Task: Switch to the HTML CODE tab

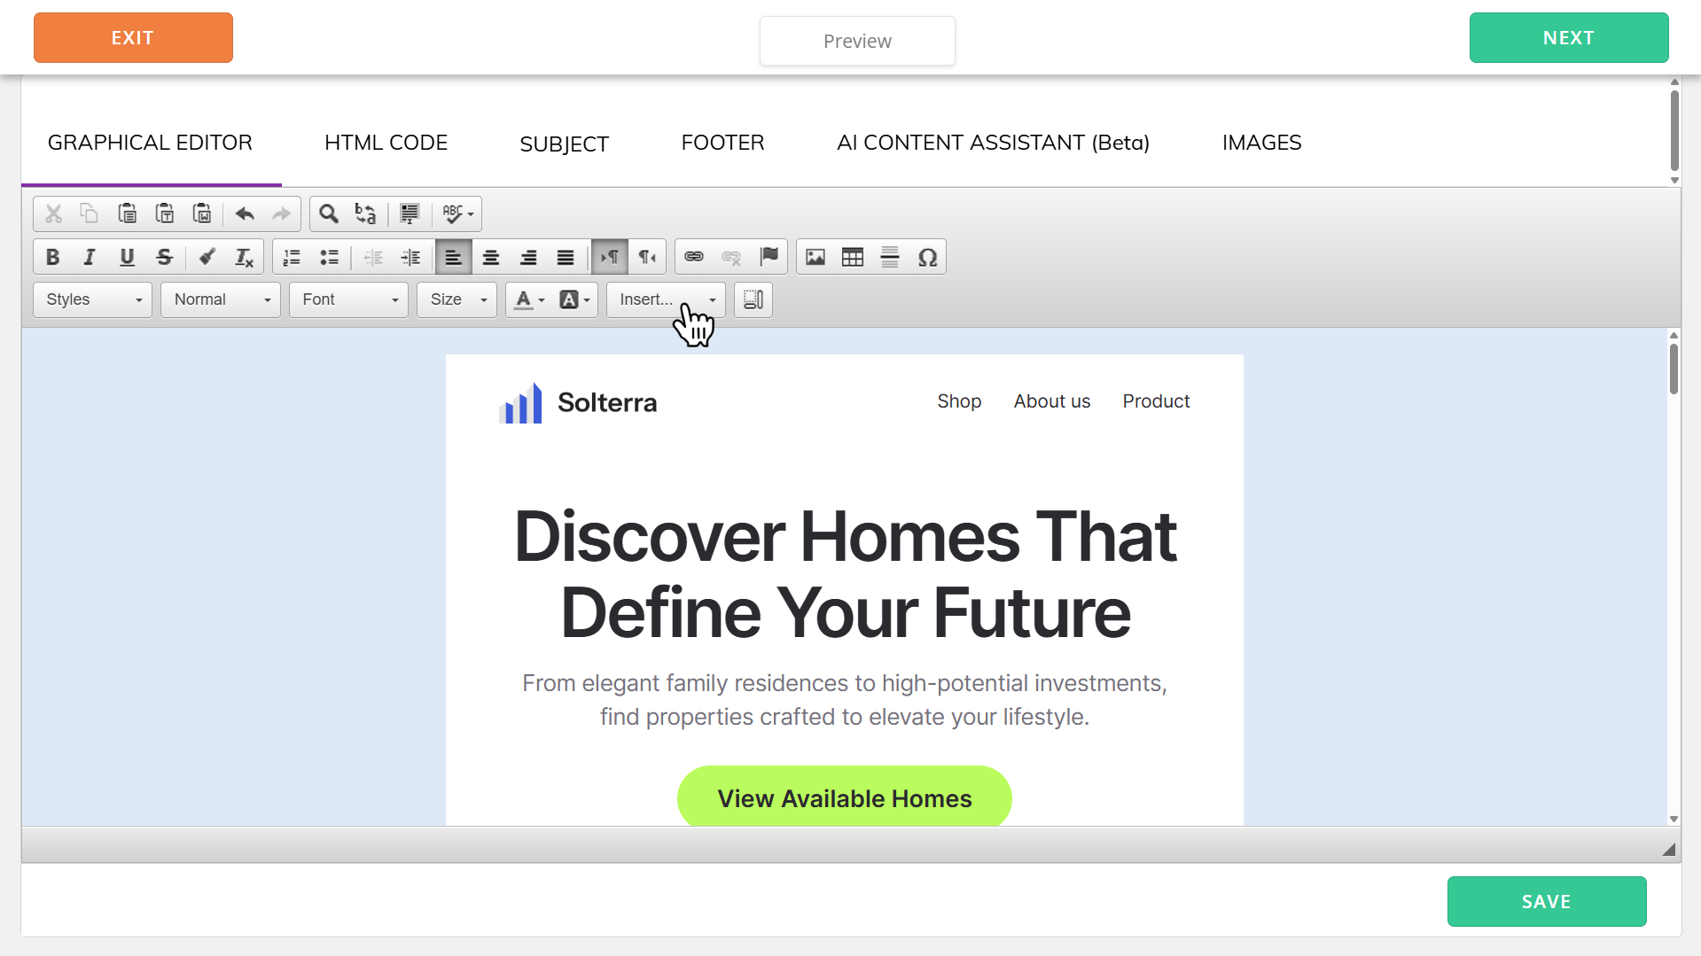Action: (386, 143)
